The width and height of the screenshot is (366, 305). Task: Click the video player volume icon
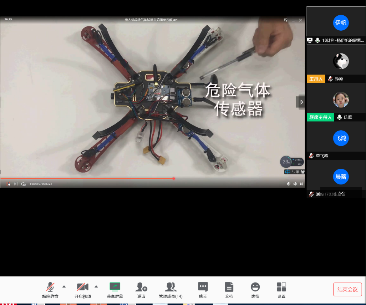pos(295,184)
